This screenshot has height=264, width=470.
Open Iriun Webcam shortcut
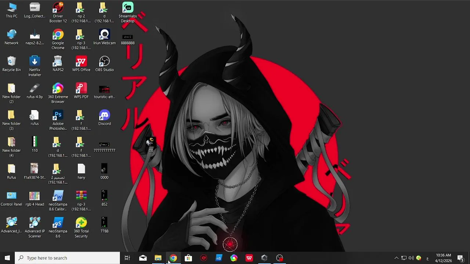tap(104, 37)
